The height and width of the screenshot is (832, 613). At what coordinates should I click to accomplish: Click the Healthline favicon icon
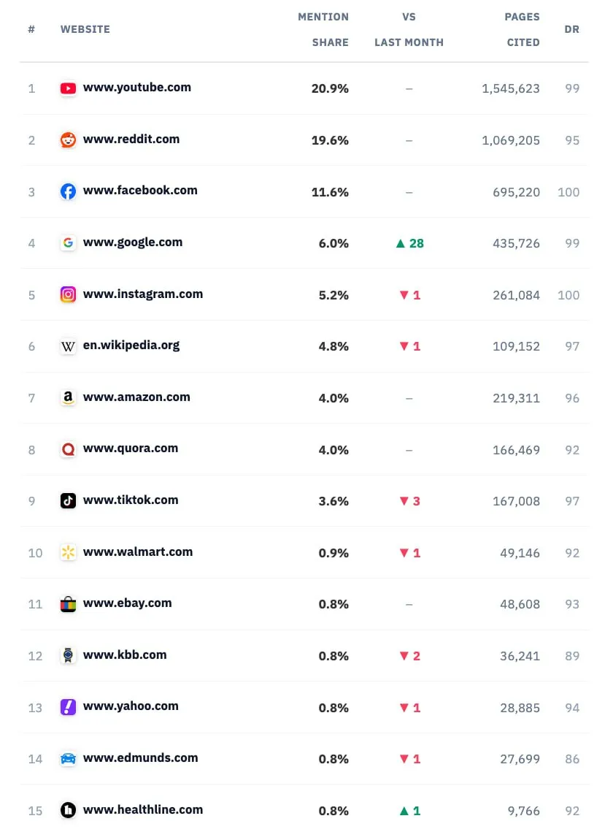pyautogui.click(x=68, y=809)
